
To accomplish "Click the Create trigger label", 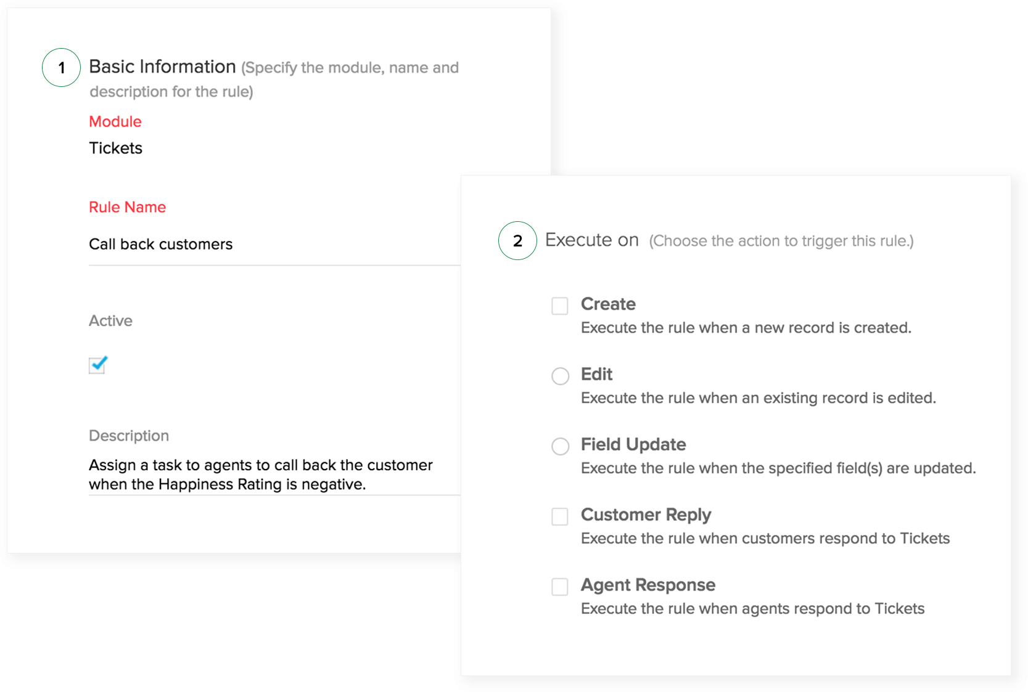I will (x=608, y=304).
